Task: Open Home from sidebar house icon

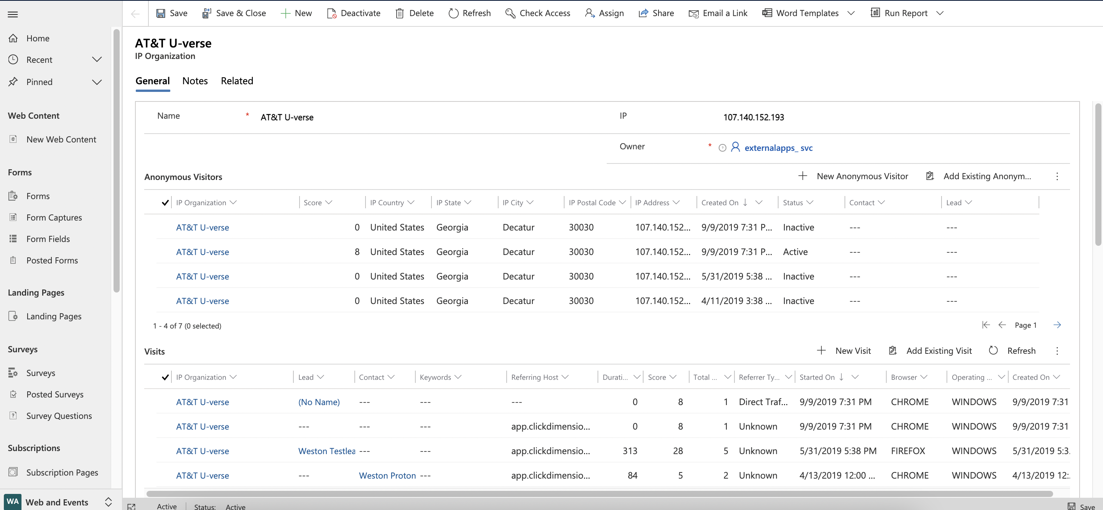Action: (x=13, y=38)
